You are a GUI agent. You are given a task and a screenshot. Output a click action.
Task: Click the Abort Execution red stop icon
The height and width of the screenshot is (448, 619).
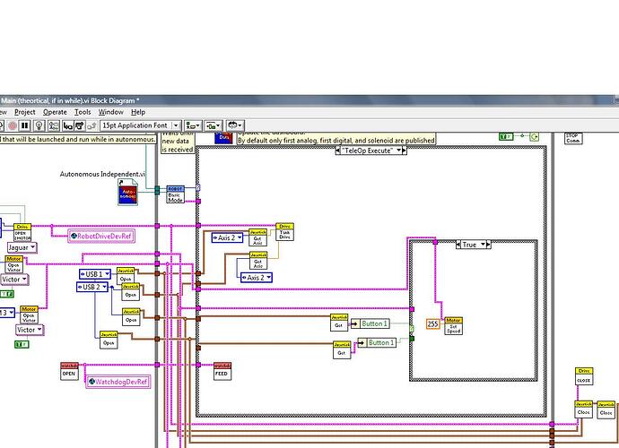tap(13, 125)
